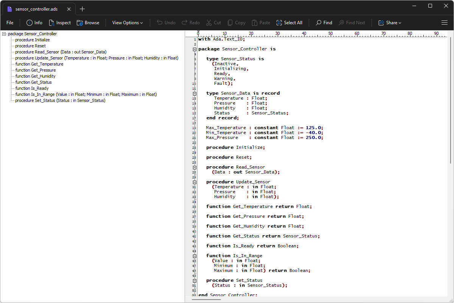
Task: Open Find search
Action: click(x=324, y=23)
